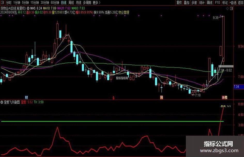Image resolution: width=244 pixels, height=157 pixels.
Task: Click the TX: 3.50 indicator value
Action: 39,102
